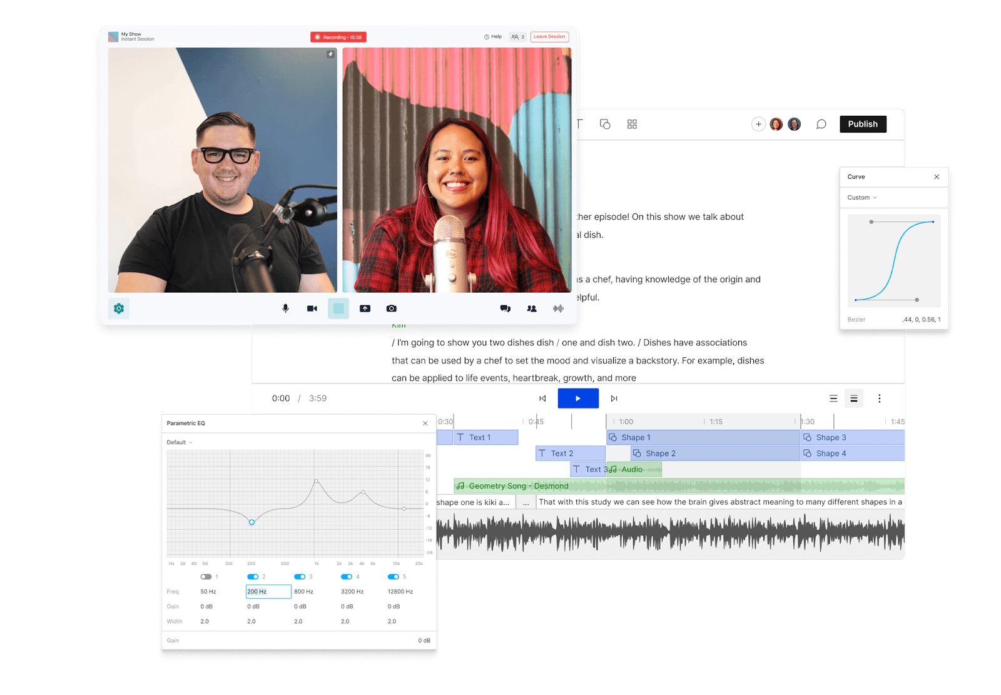Select the Text 2 clip on timeline
Screen dimensions: 1001x695
(571, 454)
